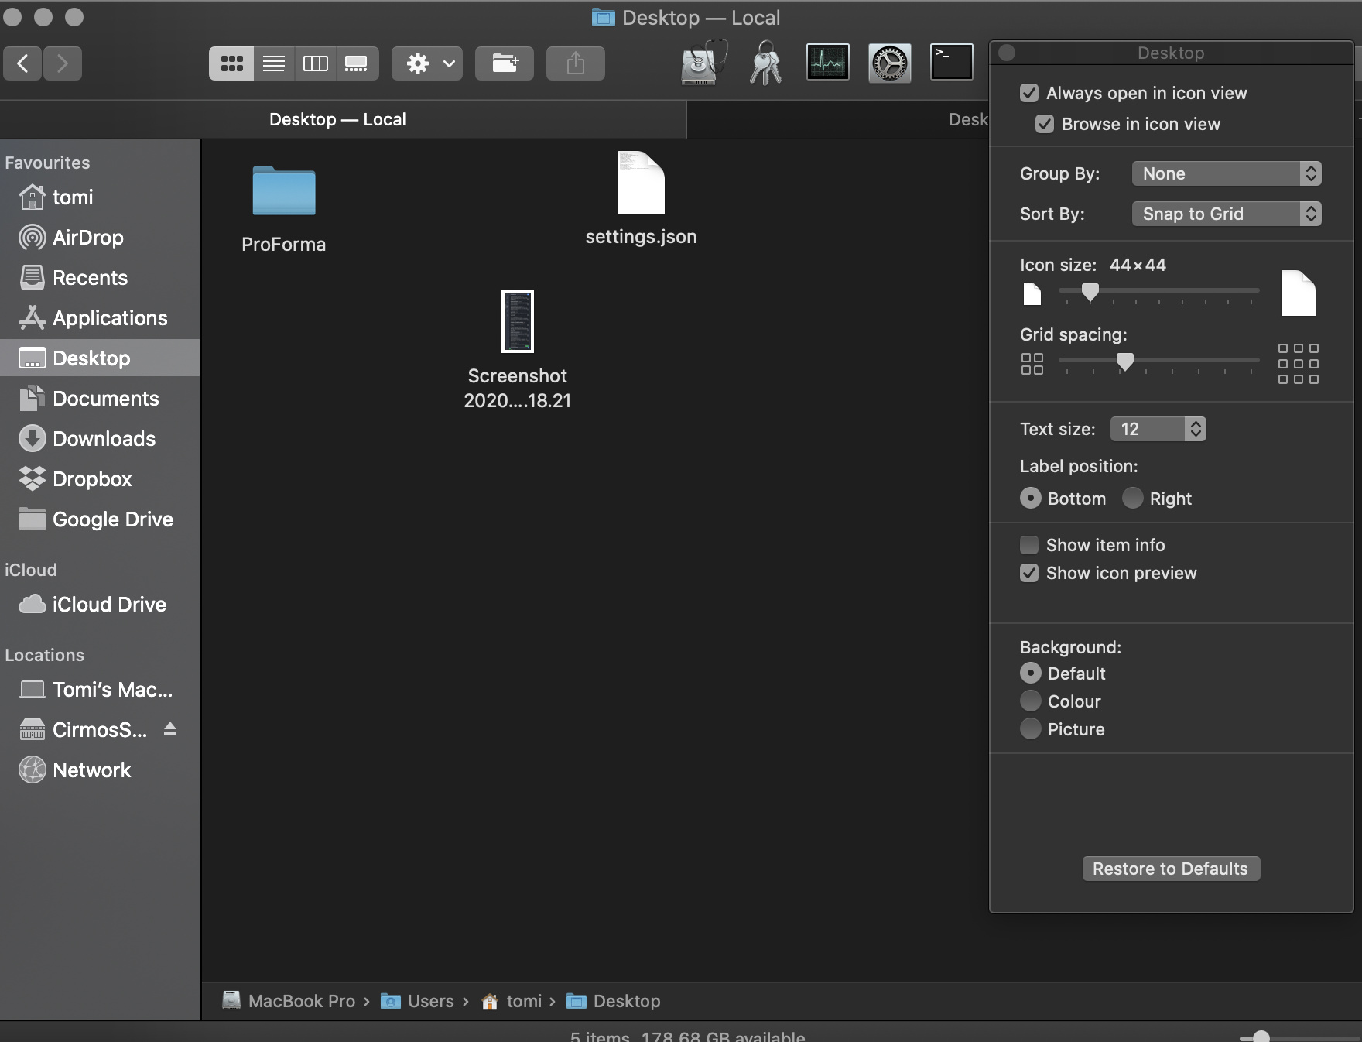The image size is (1362, 1042).
Task: Uncheck Show icon preview
Action: click(1029, 573)
